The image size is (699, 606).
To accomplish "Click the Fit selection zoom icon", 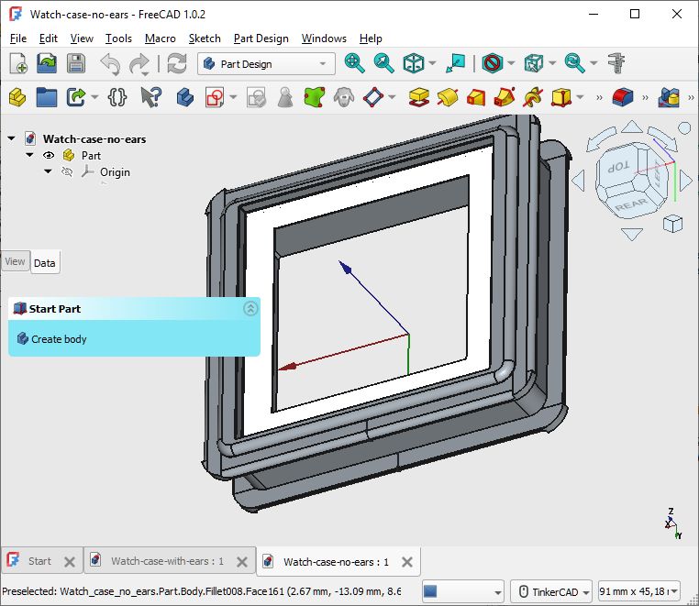I will coord(383,63).
